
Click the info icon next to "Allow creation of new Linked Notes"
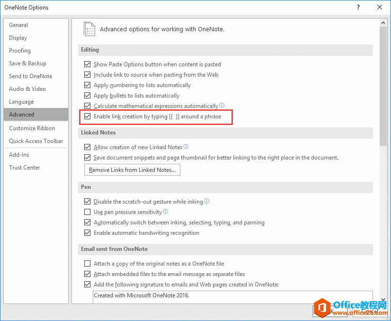pos(186,147)
